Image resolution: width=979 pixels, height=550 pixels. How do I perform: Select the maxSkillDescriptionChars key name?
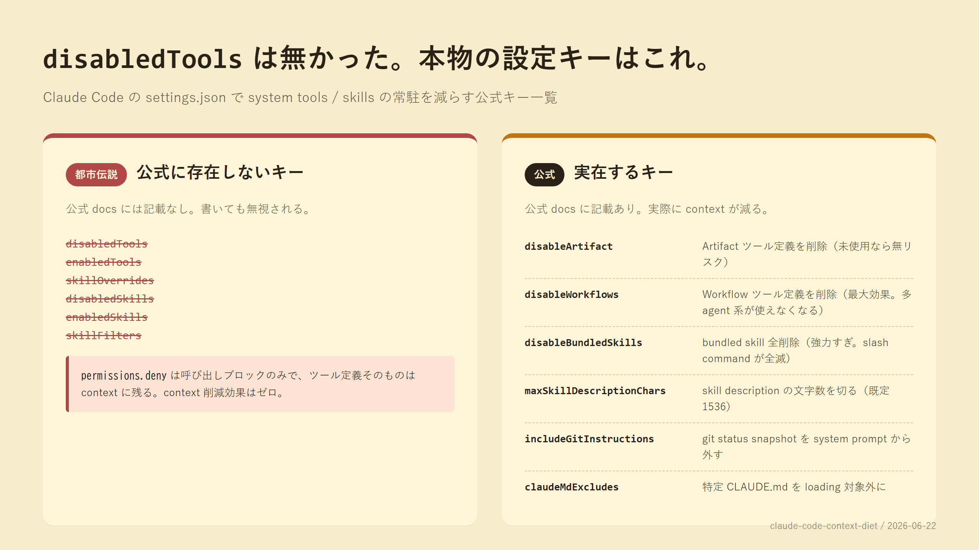tap(595, 391)
